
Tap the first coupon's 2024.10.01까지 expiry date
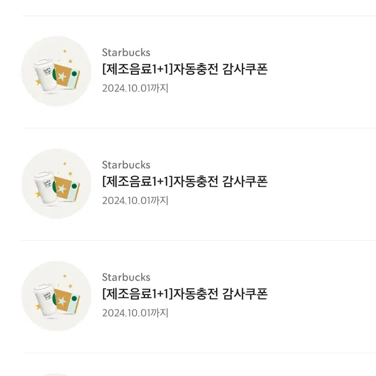135,88
